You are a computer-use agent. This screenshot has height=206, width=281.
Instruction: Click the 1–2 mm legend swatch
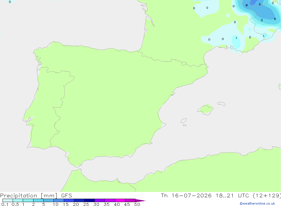[x=28, y=200]
